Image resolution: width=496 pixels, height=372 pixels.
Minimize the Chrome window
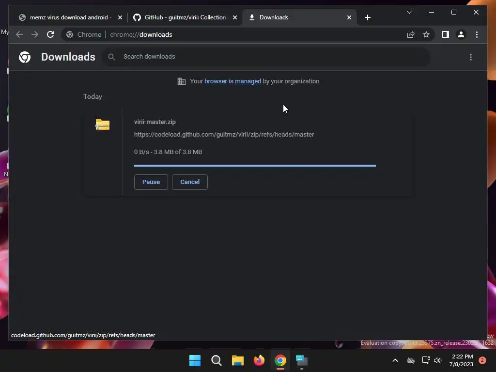(x=432, y=12)
